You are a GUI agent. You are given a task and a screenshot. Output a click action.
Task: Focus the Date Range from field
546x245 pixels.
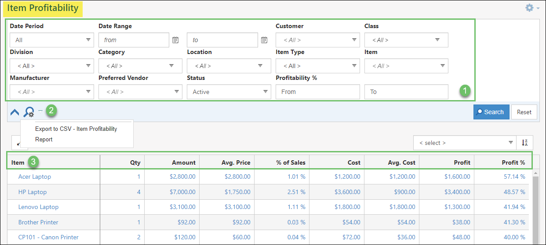click(134, 40)
